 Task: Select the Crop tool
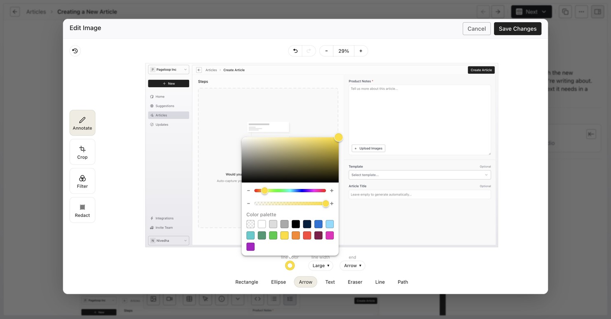[82, 152]
